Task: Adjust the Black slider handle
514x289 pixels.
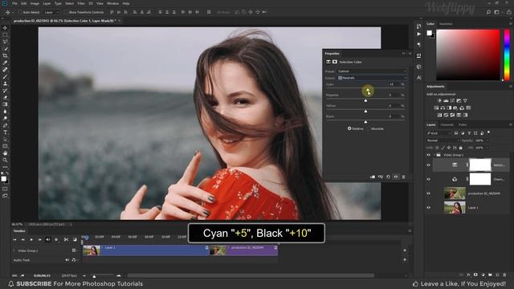Action: click(x=366, y=122)
